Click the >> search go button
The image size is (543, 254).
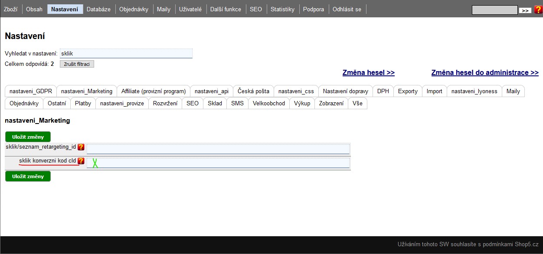525,10
